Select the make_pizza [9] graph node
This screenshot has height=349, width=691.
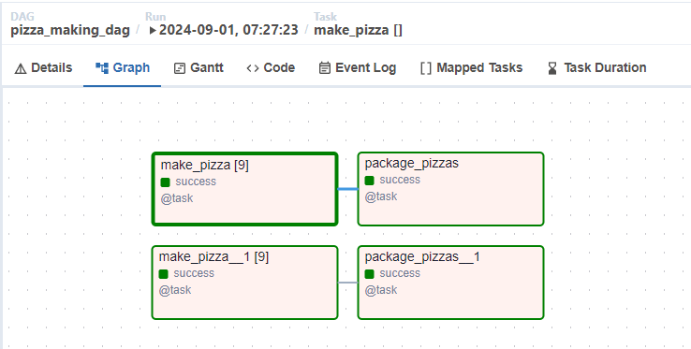click(x=244, y=189)
